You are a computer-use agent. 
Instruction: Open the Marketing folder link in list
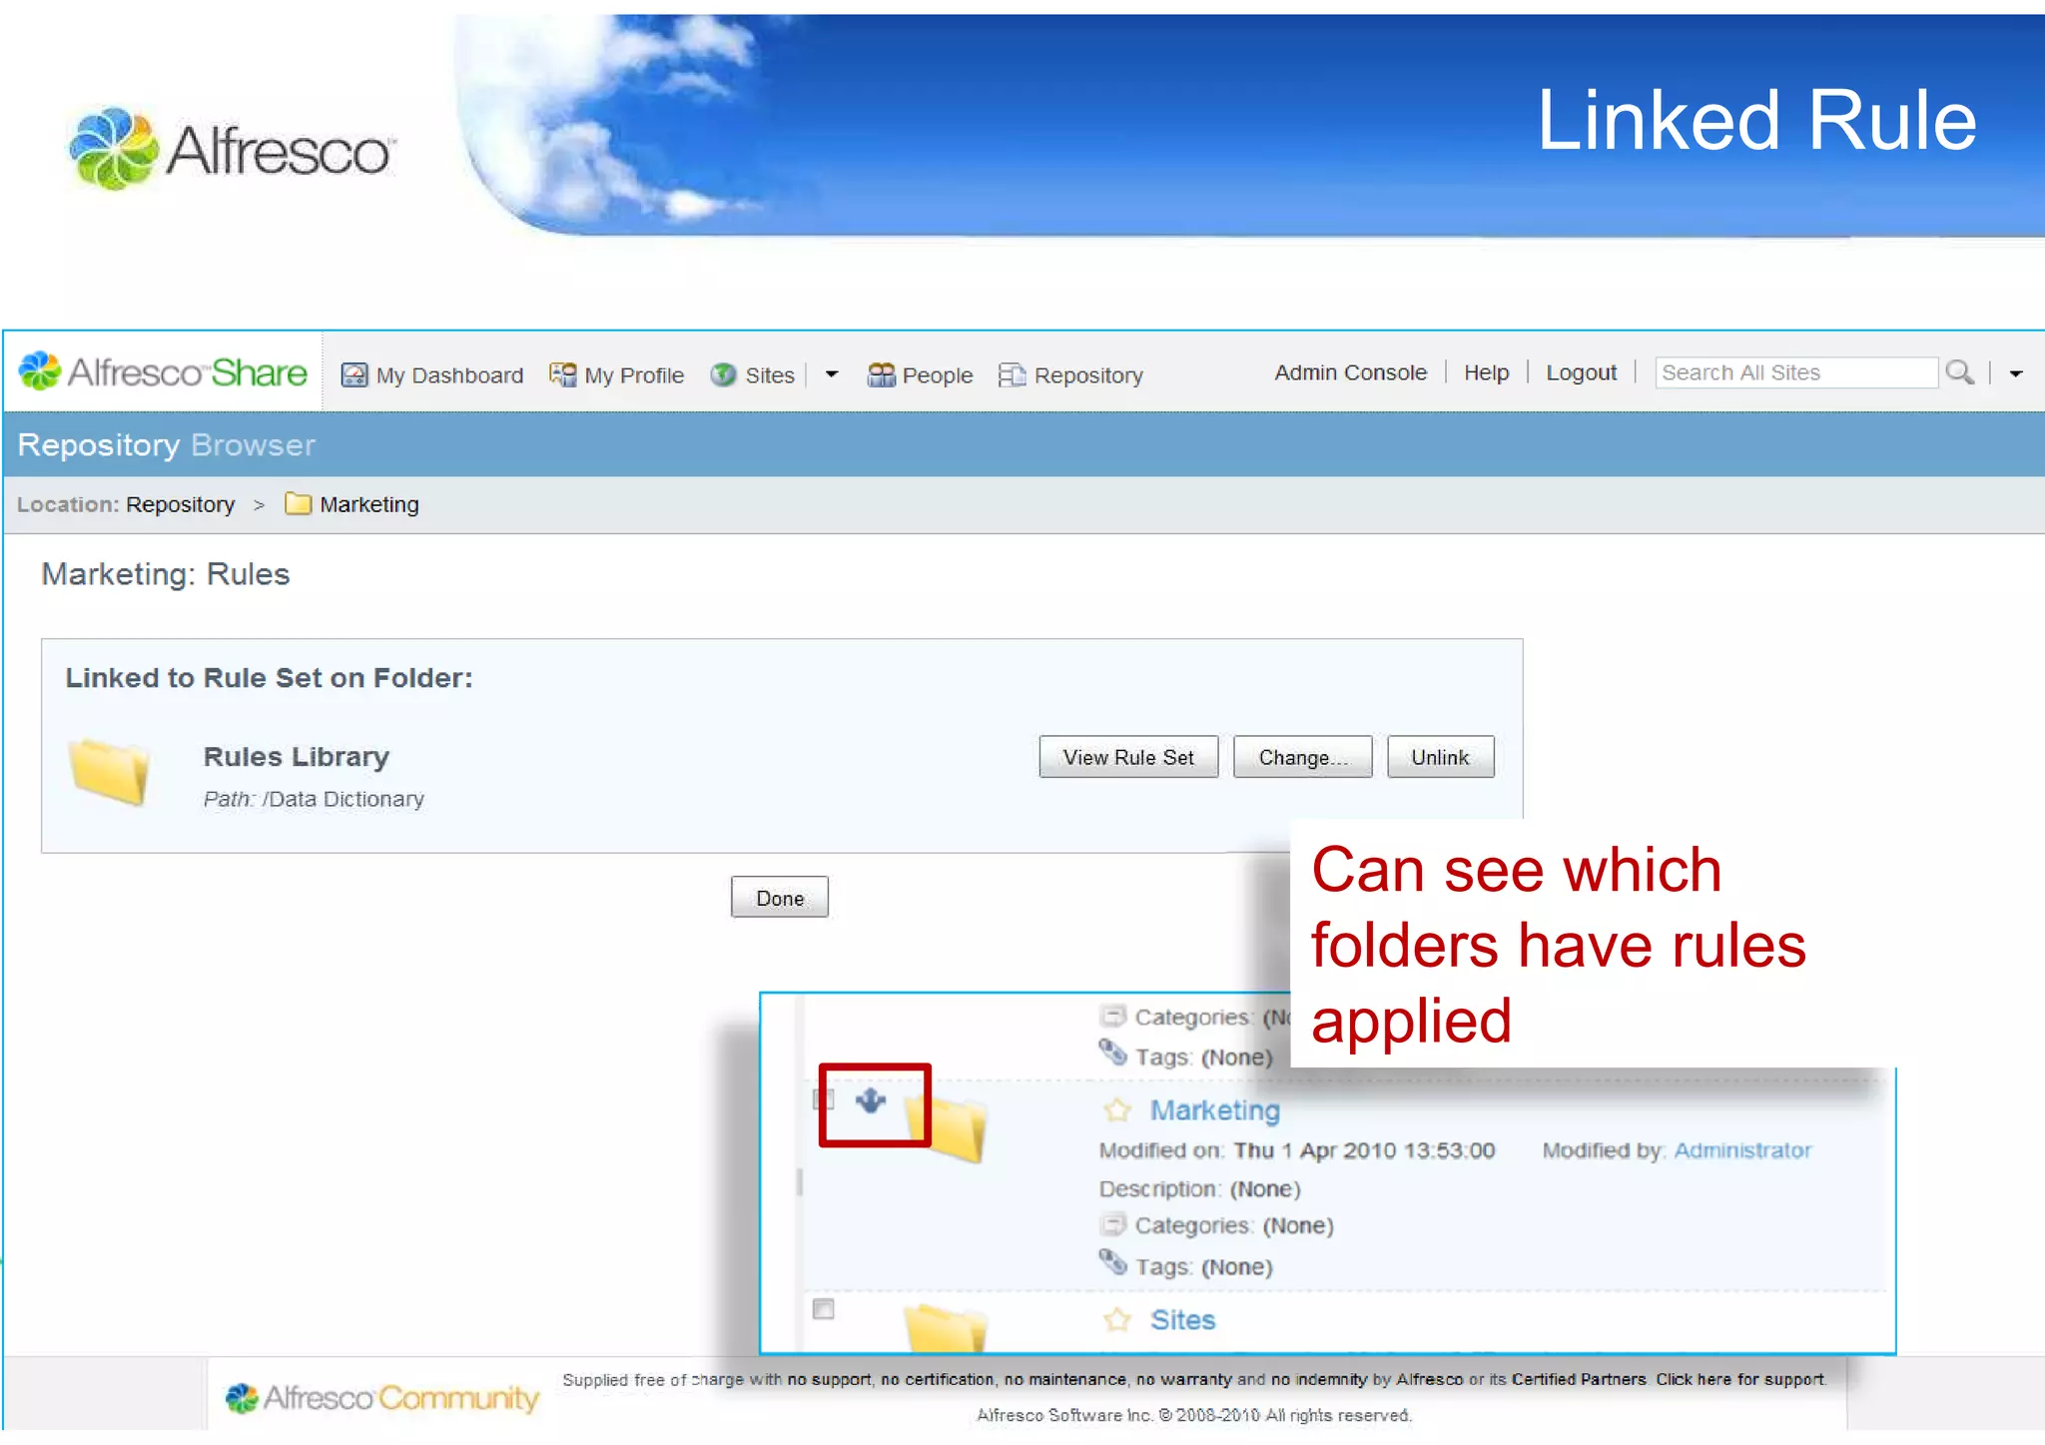tap(1214, 1109)
